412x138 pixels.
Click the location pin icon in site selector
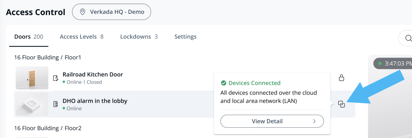[83, 12]
